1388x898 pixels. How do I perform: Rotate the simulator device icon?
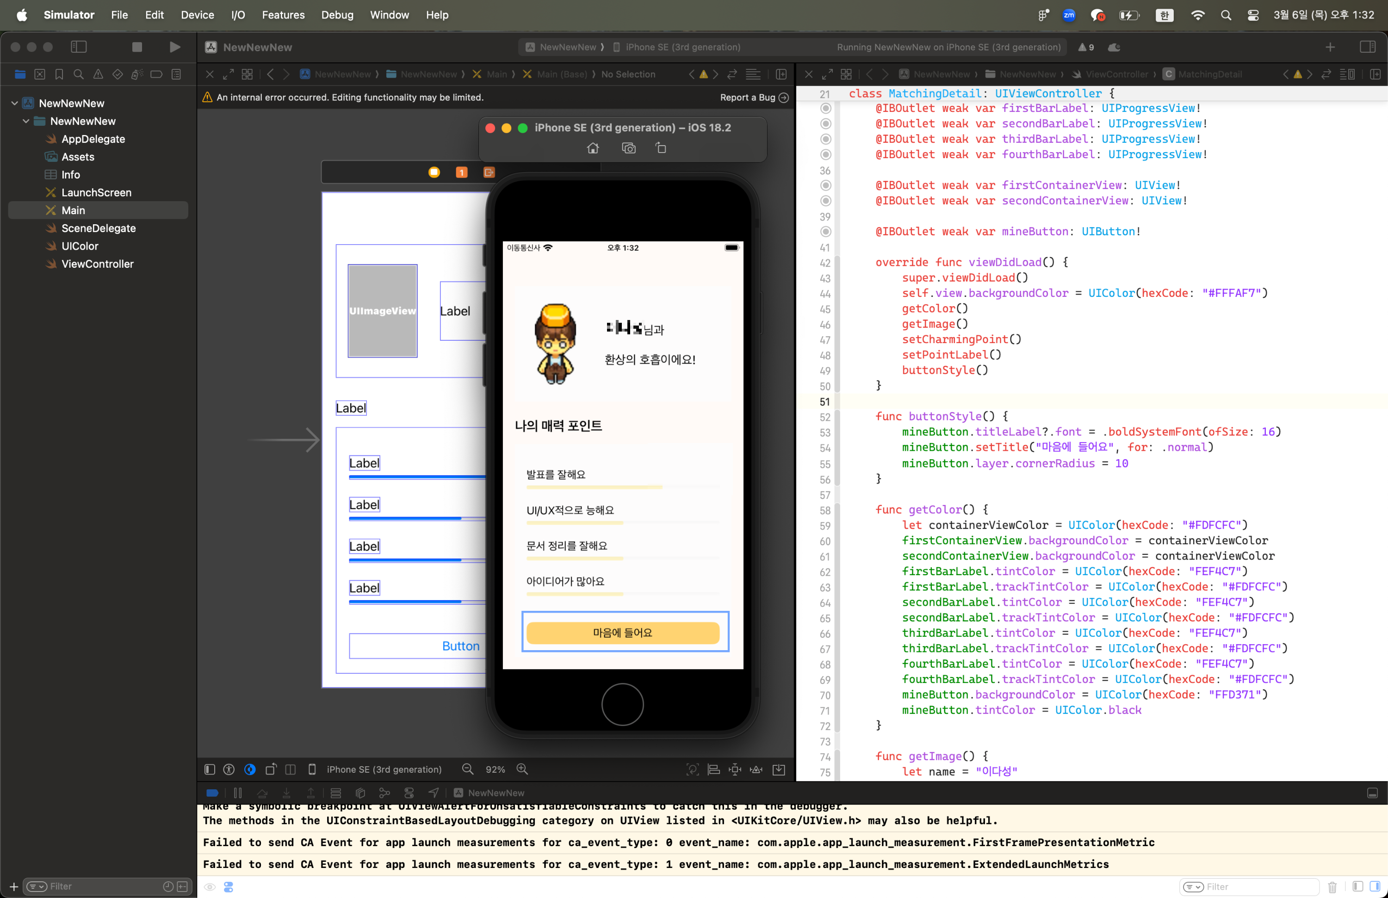point(660,148)
